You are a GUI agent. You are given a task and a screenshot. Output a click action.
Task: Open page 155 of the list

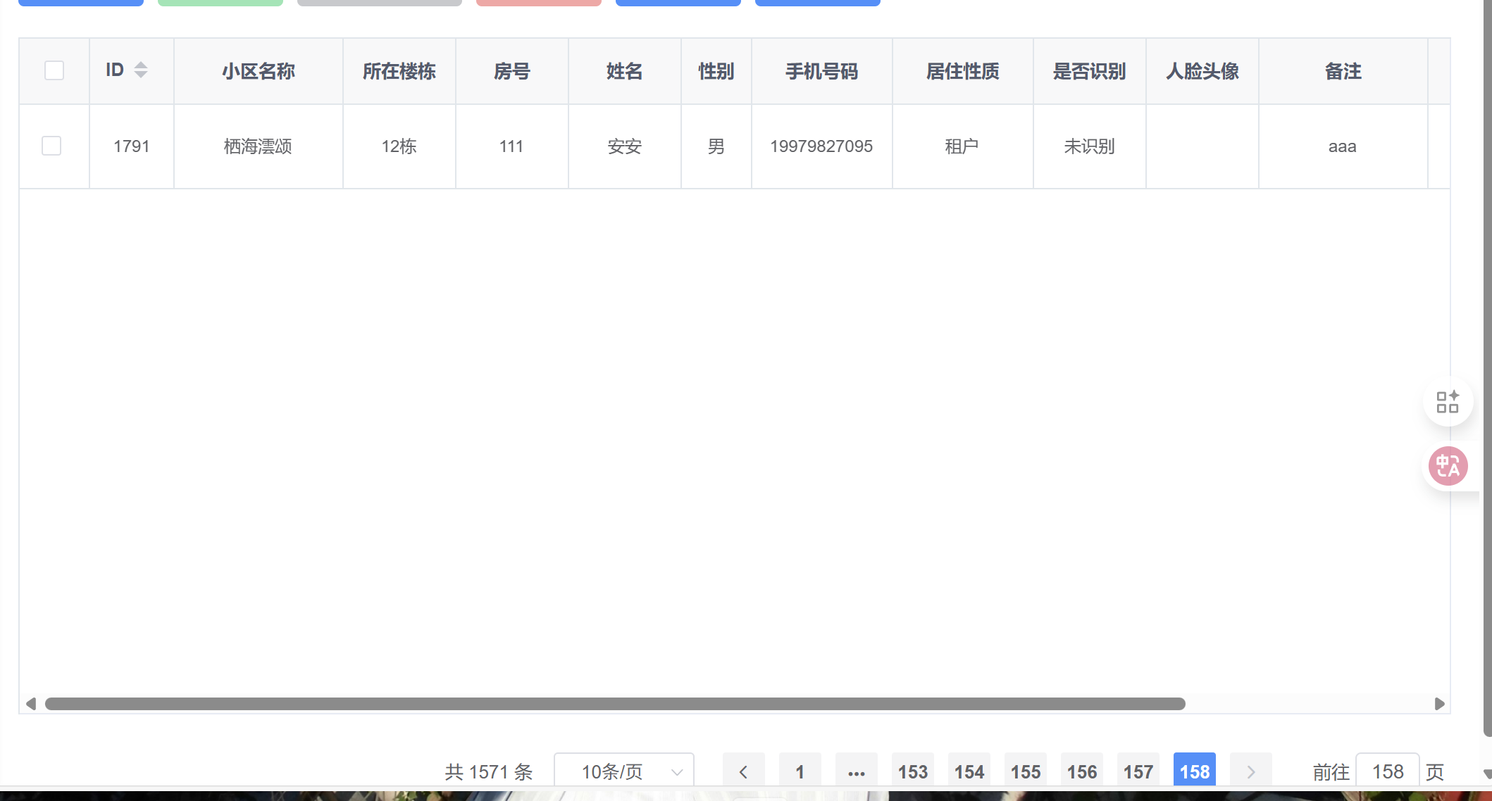[1025, 771]
